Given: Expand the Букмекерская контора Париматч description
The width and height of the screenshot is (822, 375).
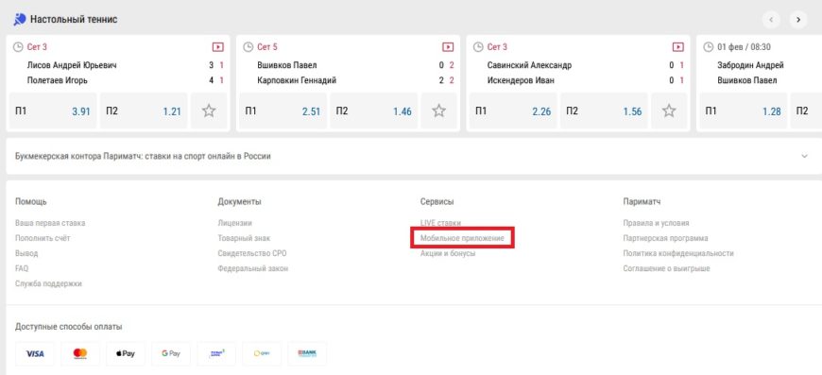Looking at the screenshot, I should tap(805, 156).
